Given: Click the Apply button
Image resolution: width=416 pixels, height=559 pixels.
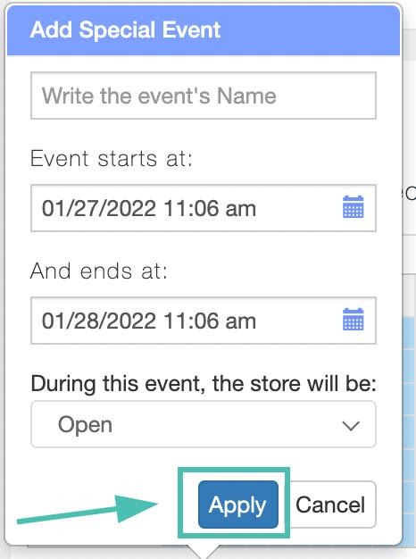Looking at the screenshot, I should pyautogui.click(x=238, y=505).
